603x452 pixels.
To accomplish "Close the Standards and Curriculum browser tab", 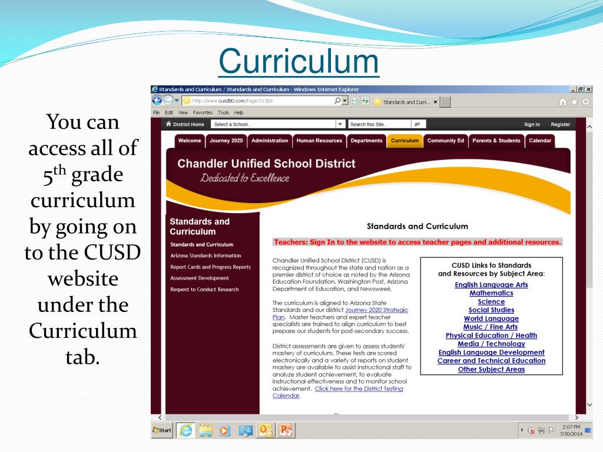I will coord(435,102).
